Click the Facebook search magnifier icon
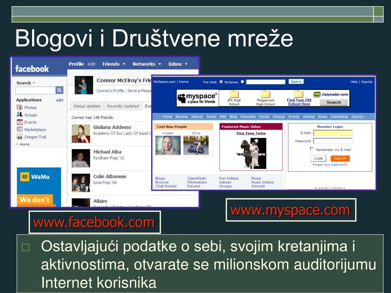Viewport: 391px width, 293px height. click(59, 90)
